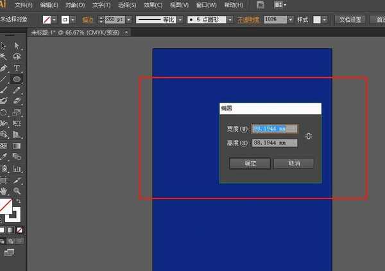Select the Eraser tool
The height and width of the screenshot is (271, 385).
pos(17,101)
